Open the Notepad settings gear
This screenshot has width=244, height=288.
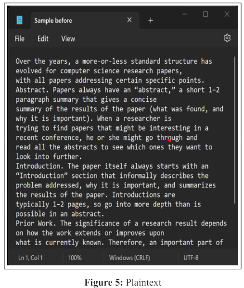tap(227, 38)
